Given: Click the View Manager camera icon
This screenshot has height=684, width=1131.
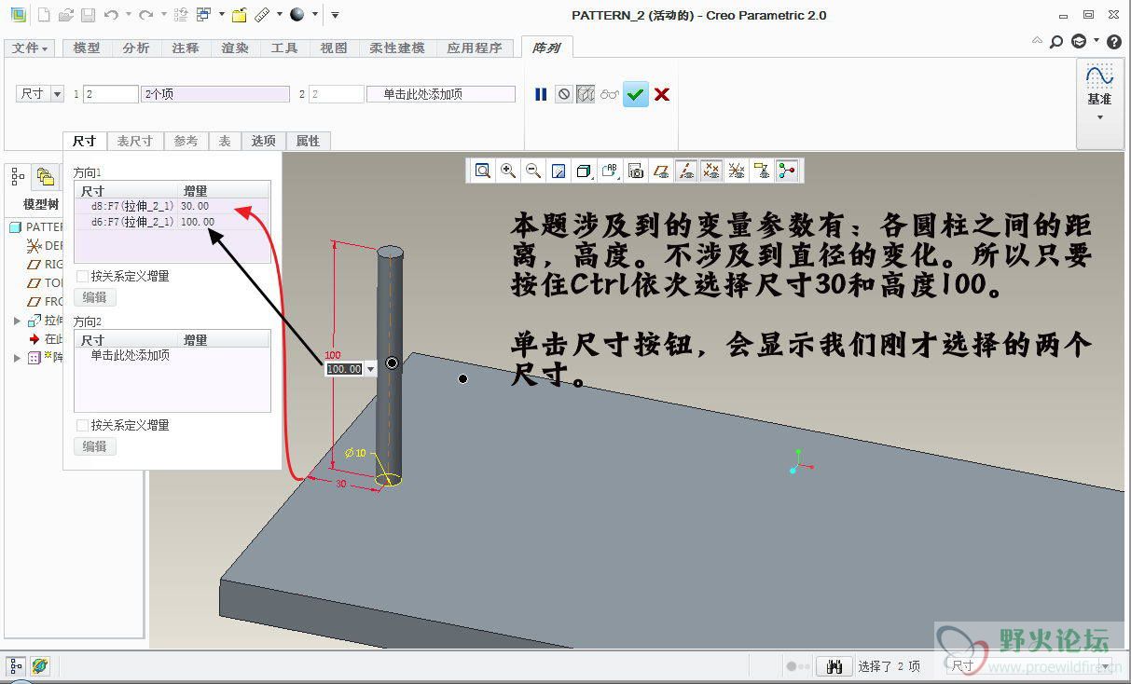Looking at the screenshot, I should [635, 171].
